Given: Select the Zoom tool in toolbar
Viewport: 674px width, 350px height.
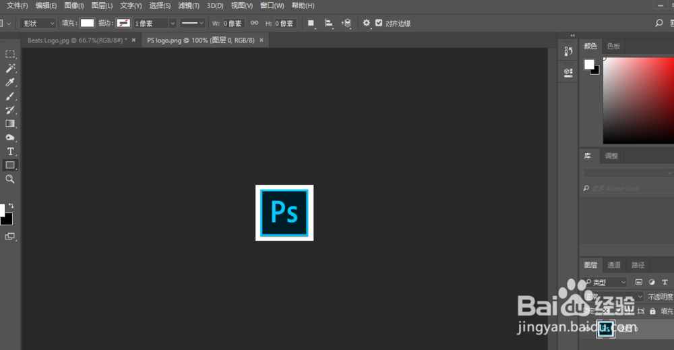Looking at the screenshot, I should click(10, 179).
